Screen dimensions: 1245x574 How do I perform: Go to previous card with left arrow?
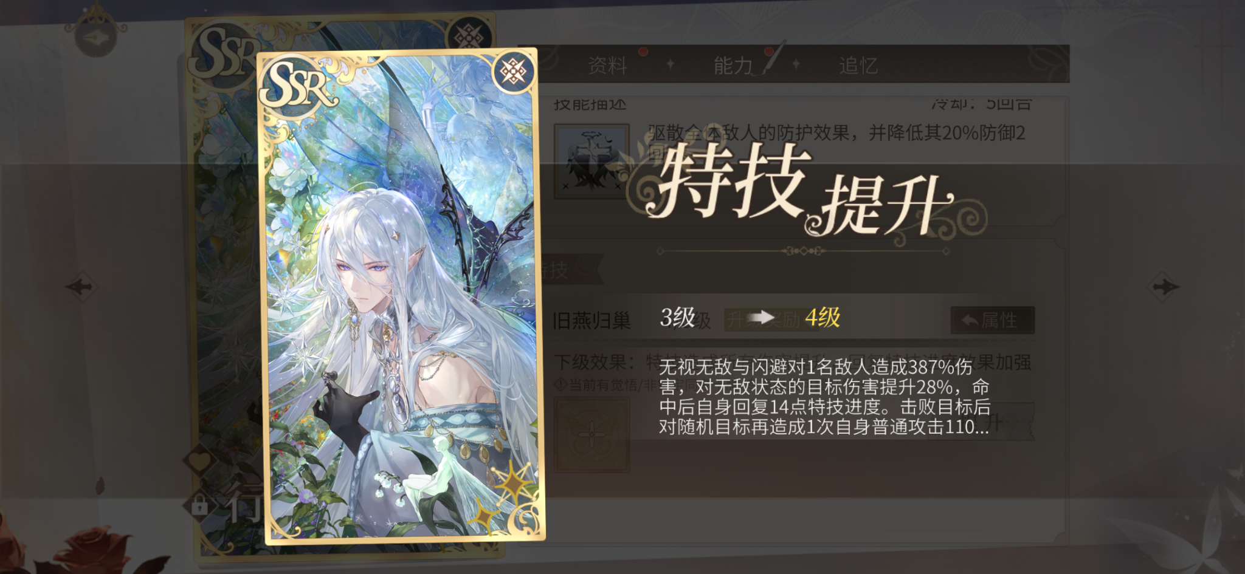click(80, 286)
